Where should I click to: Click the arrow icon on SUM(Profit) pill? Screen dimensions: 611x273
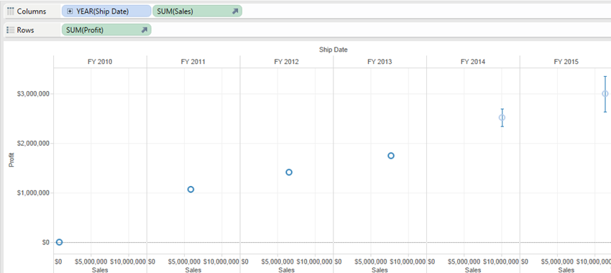(144, 30)
